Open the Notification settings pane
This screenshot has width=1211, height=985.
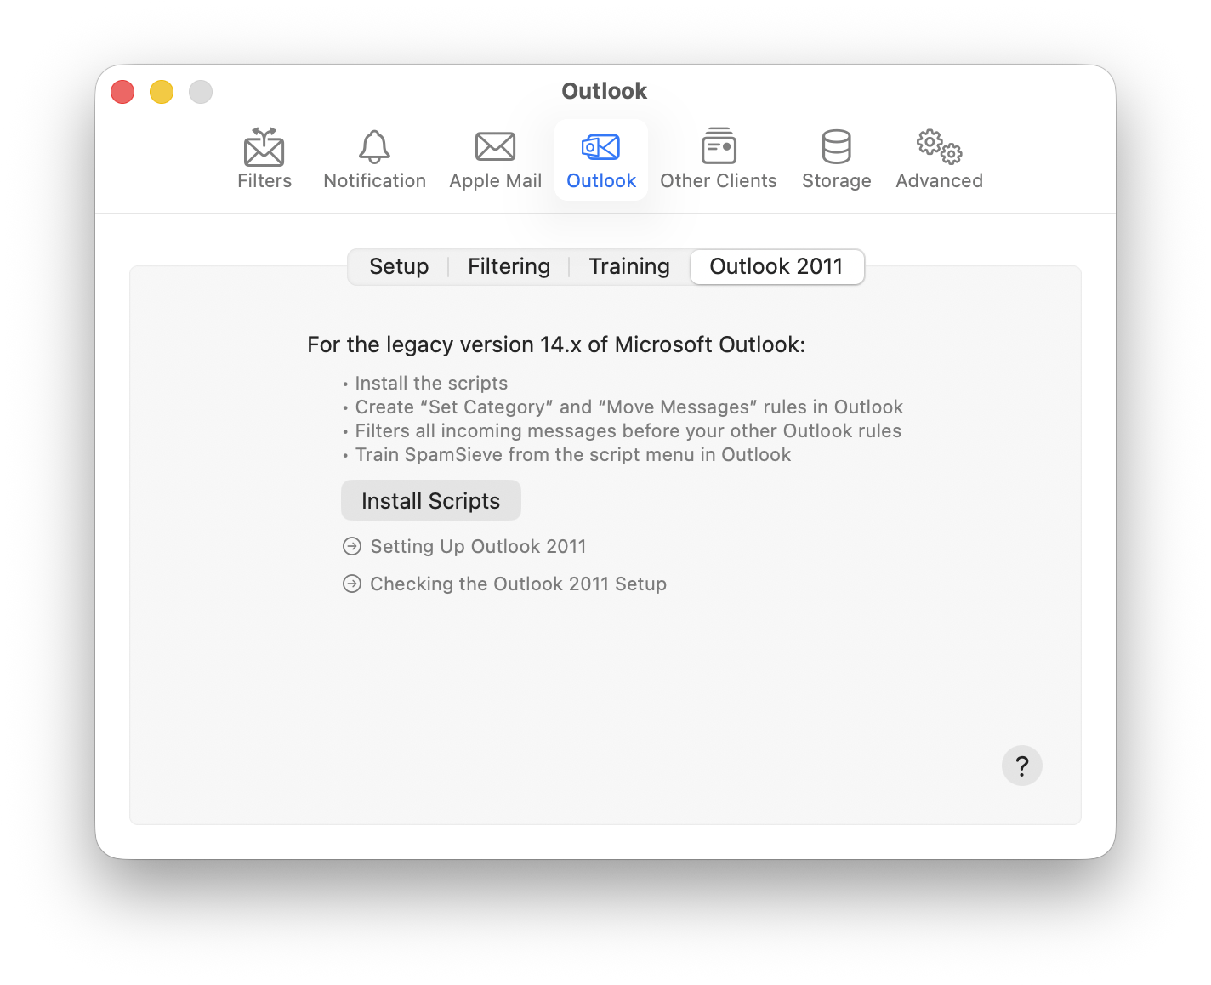[x=374, y=158]
